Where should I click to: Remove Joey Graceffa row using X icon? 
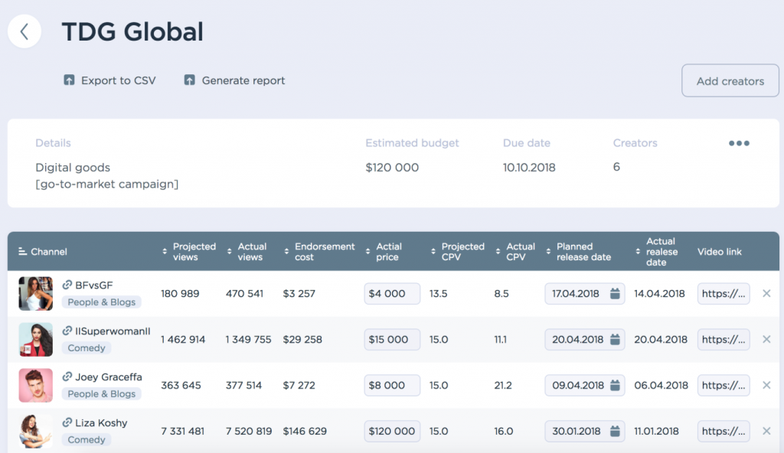click(x=766, y=386)
